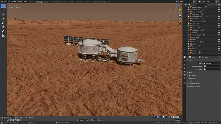Screen dimensions: 221x124
Task: Select the Transform tool
Action: (x=3, y=27)
